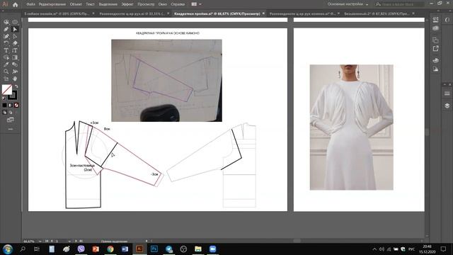Open the Arrange Documents icon
This screenshot has width=453, height=255.
(194, 4)
